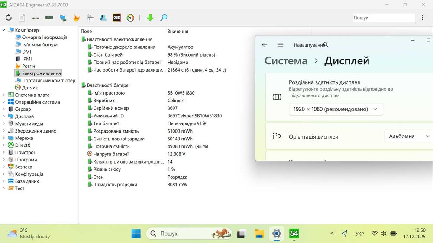Select the Безпека tree item
Screen dimensions: 433x243
[x=23, y=167]
